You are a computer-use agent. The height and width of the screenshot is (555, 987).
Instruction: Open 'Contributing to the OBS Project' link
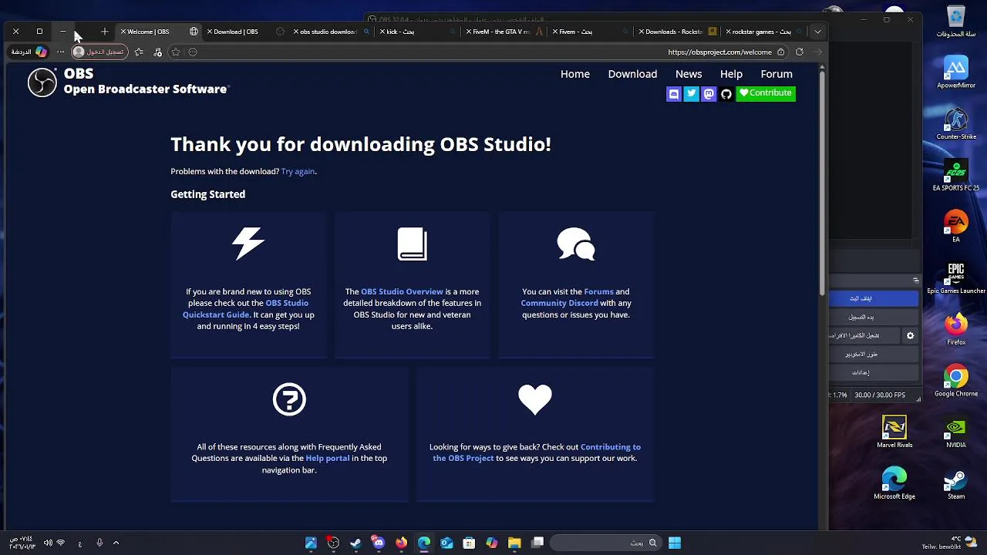click(537, 452)
